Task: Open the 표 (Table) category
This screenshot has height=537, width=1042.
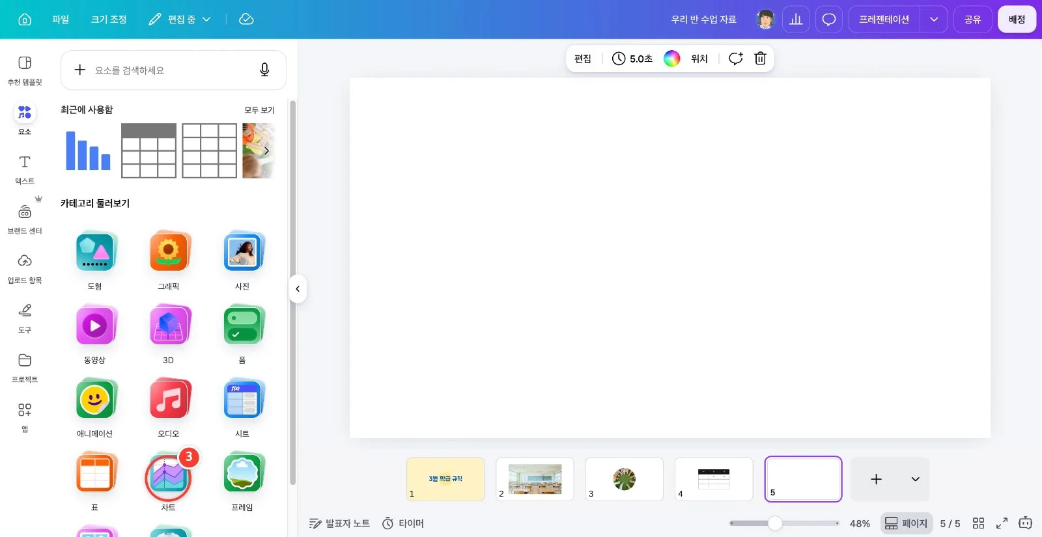Action: pyautogui.click(x=95, y=482)
